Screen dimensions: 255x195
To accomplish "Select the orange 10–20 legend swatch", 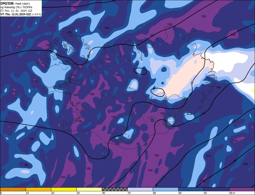I will (x=39, y=189).
